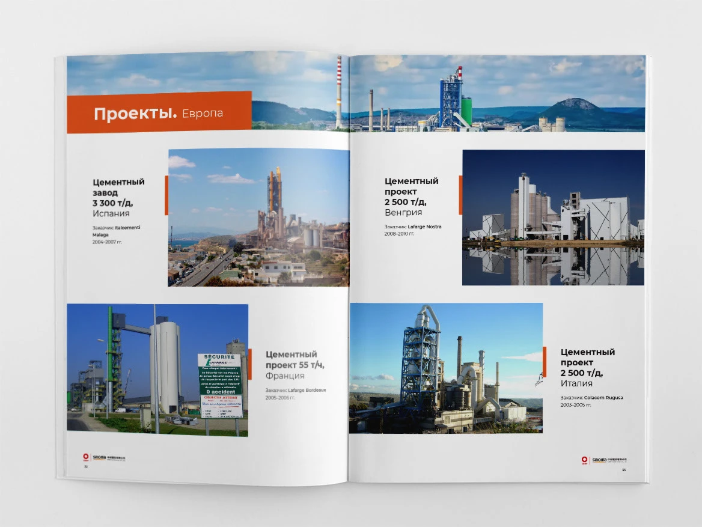Select the France photo with Sécurité sign
702x527 pixels.
157,370
